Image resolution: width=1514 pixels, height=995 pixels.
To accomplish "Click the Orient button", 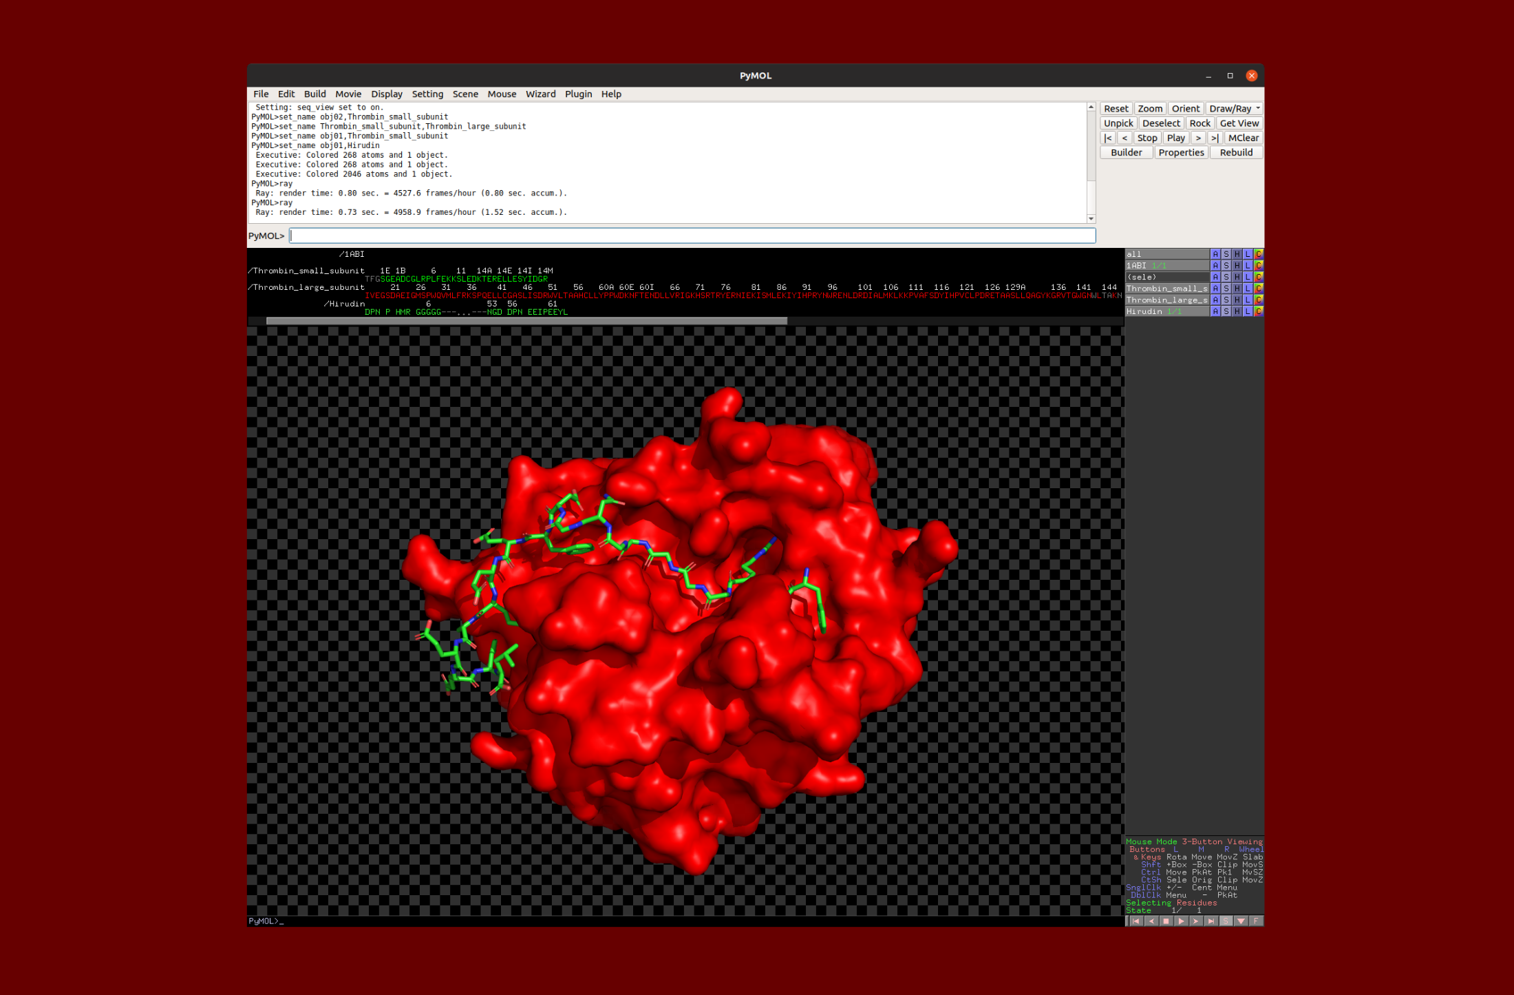I will pyautogui.click(x=1185, y=109).
